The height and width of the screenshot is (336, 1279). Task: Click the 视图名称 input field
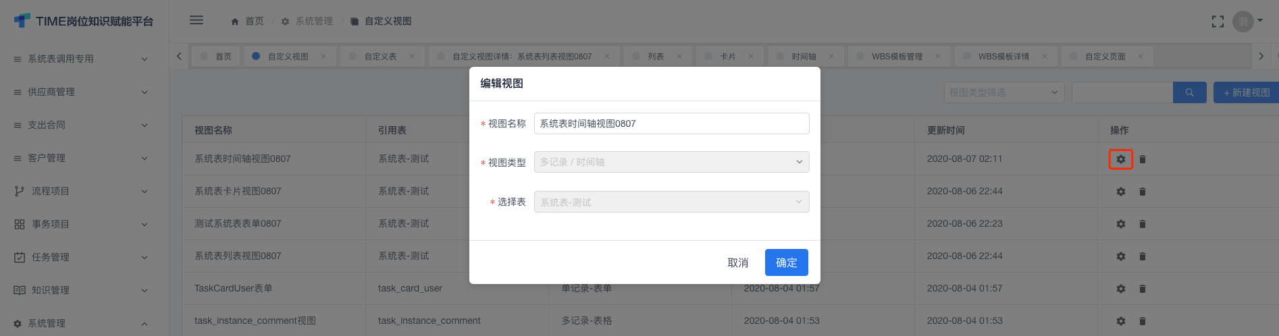point(671,123)
